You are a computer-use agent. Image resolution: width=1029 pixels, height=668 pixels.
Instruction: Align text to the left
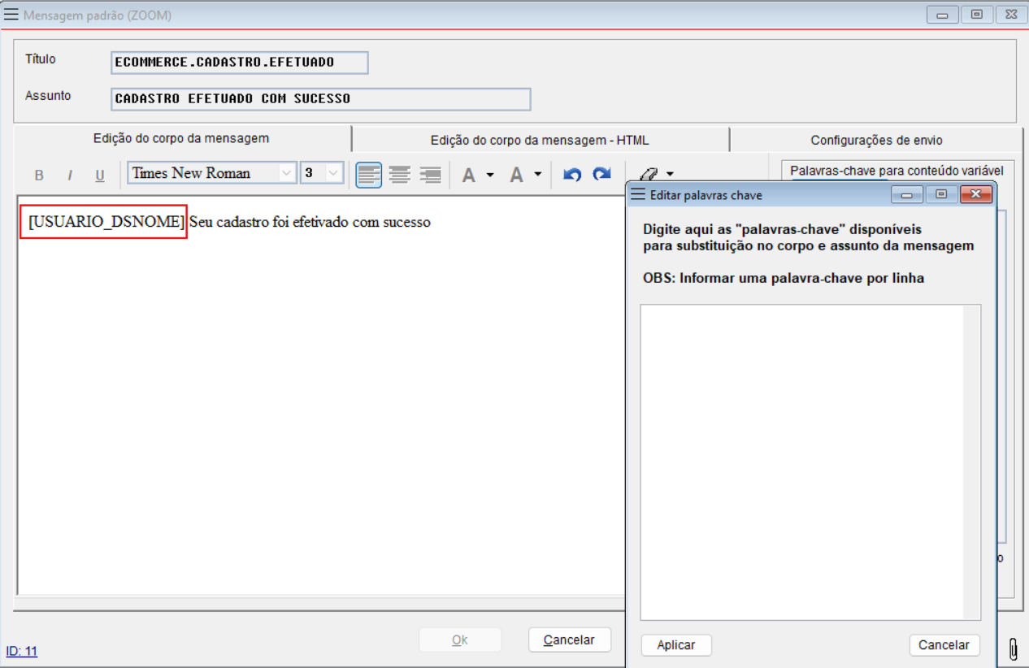(369, 174)
